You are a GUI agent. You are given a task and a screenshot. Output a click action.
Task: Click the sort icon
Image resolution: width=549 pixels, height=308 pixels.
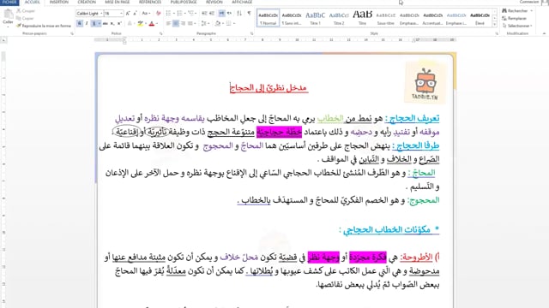pos(239,14)
